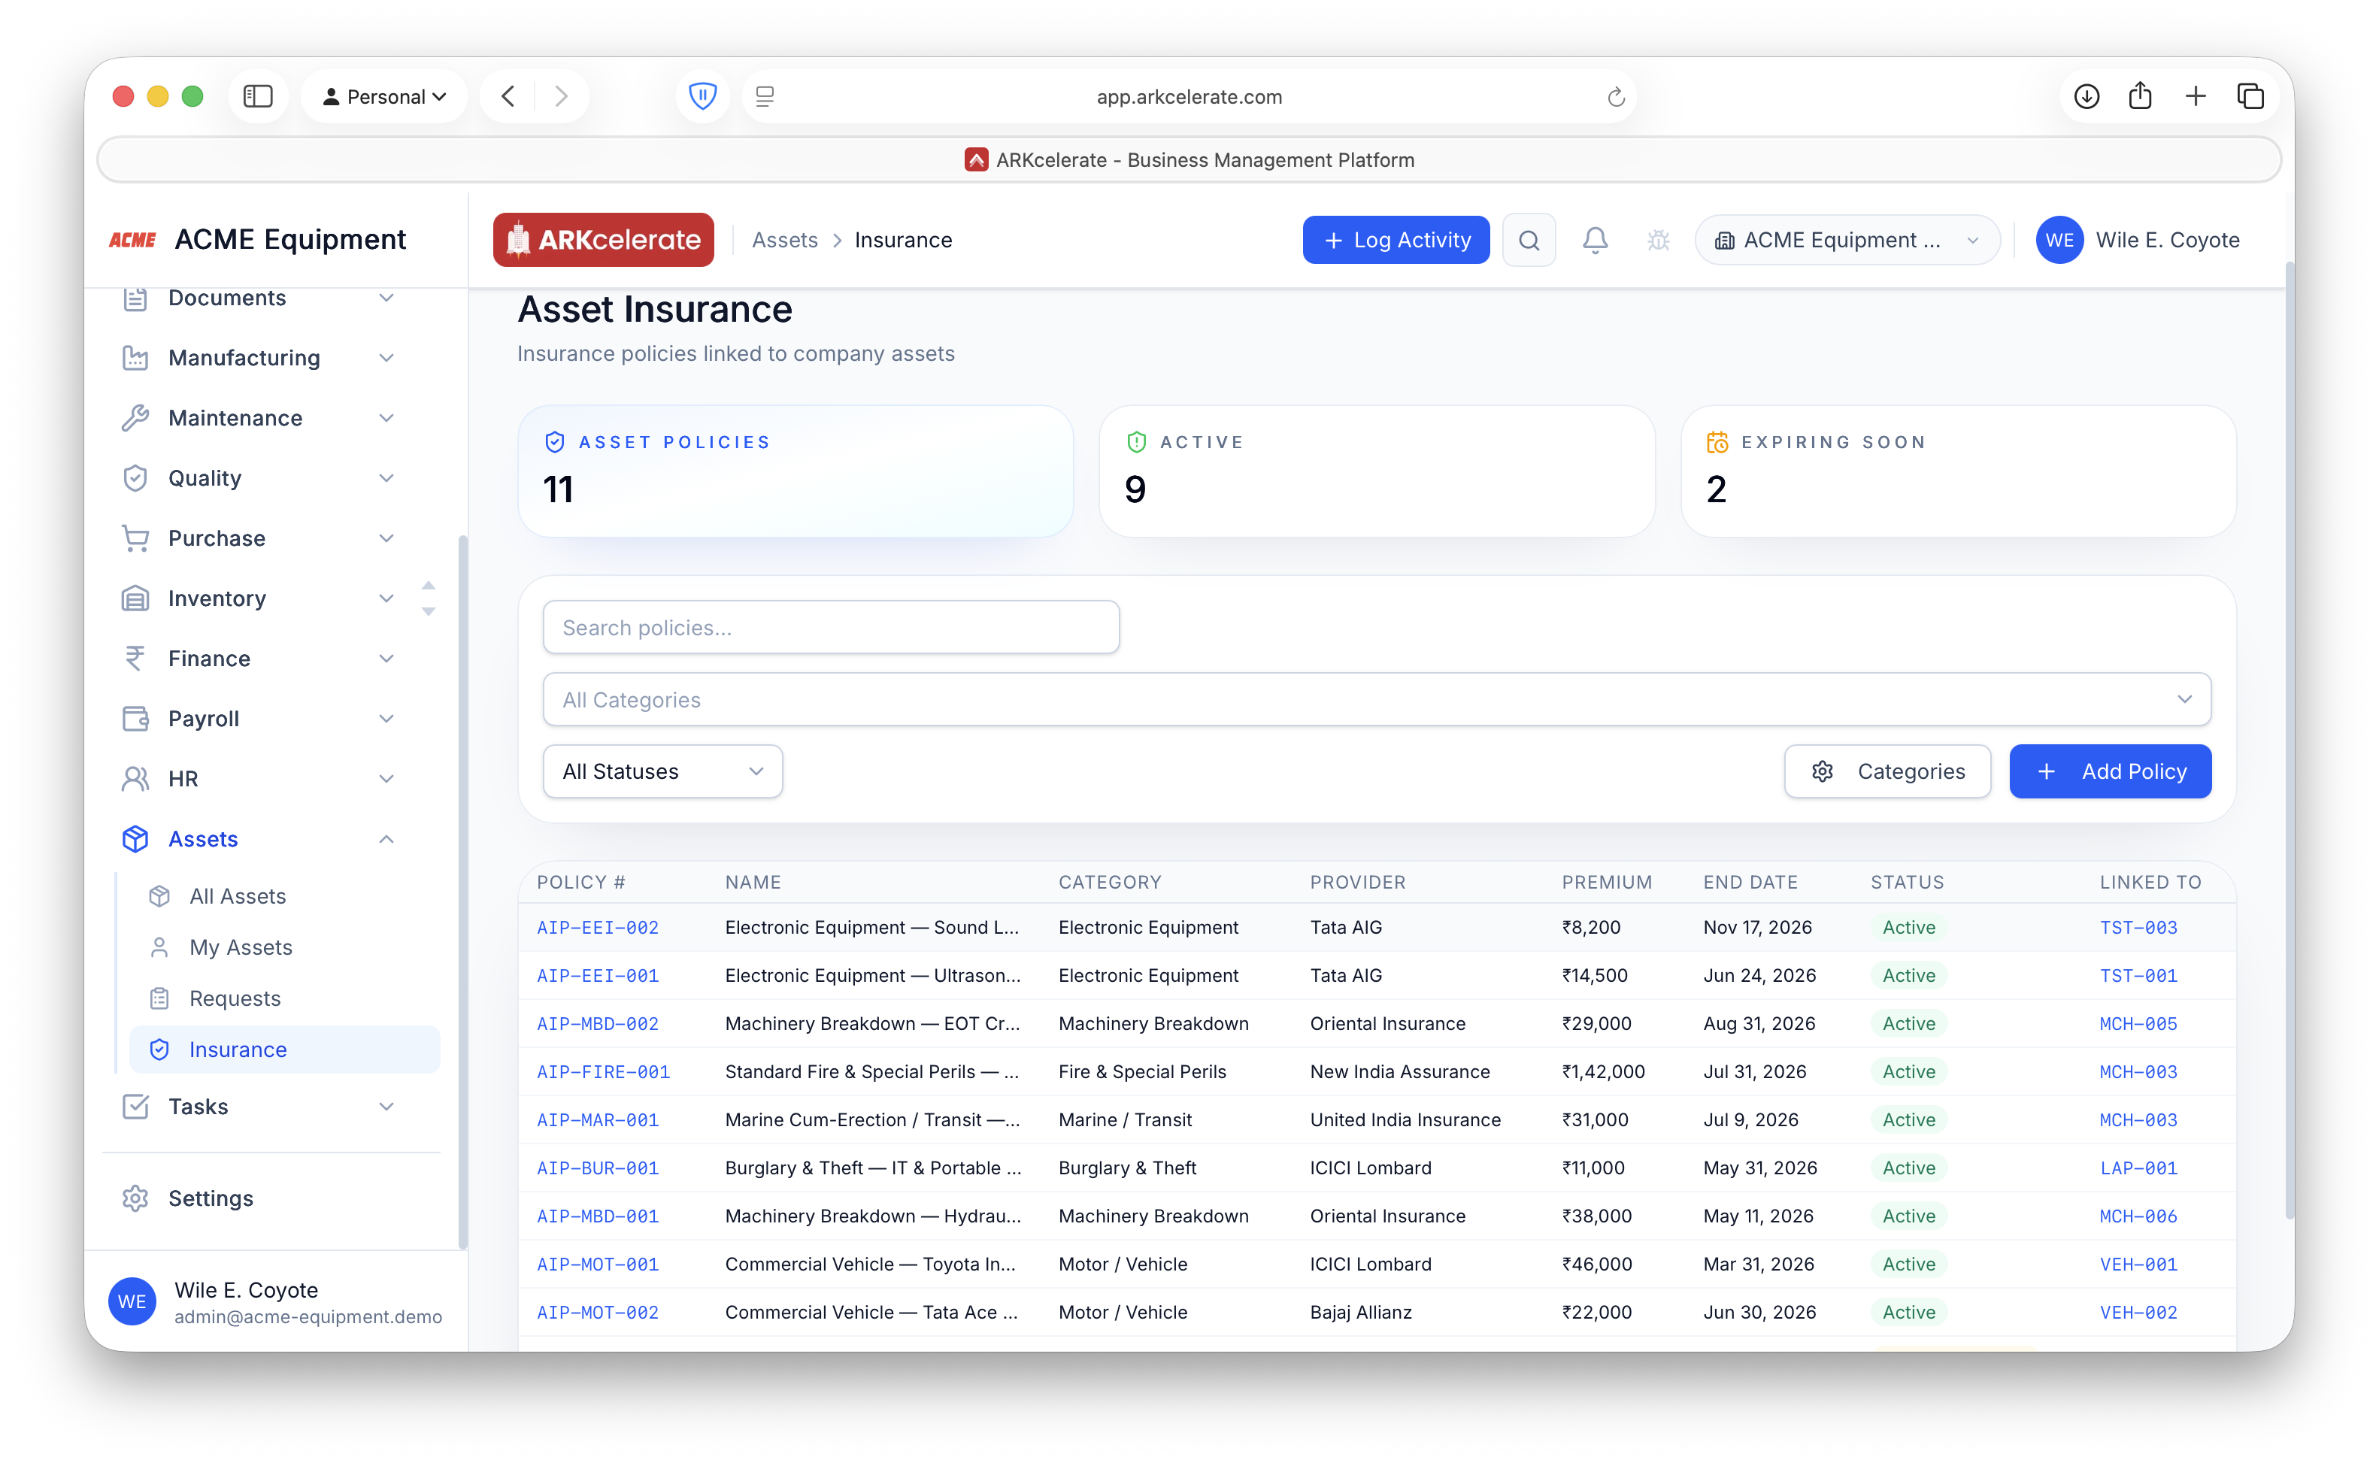
Task: Click the Assets breadcrumb link
Action: [785, 240]
